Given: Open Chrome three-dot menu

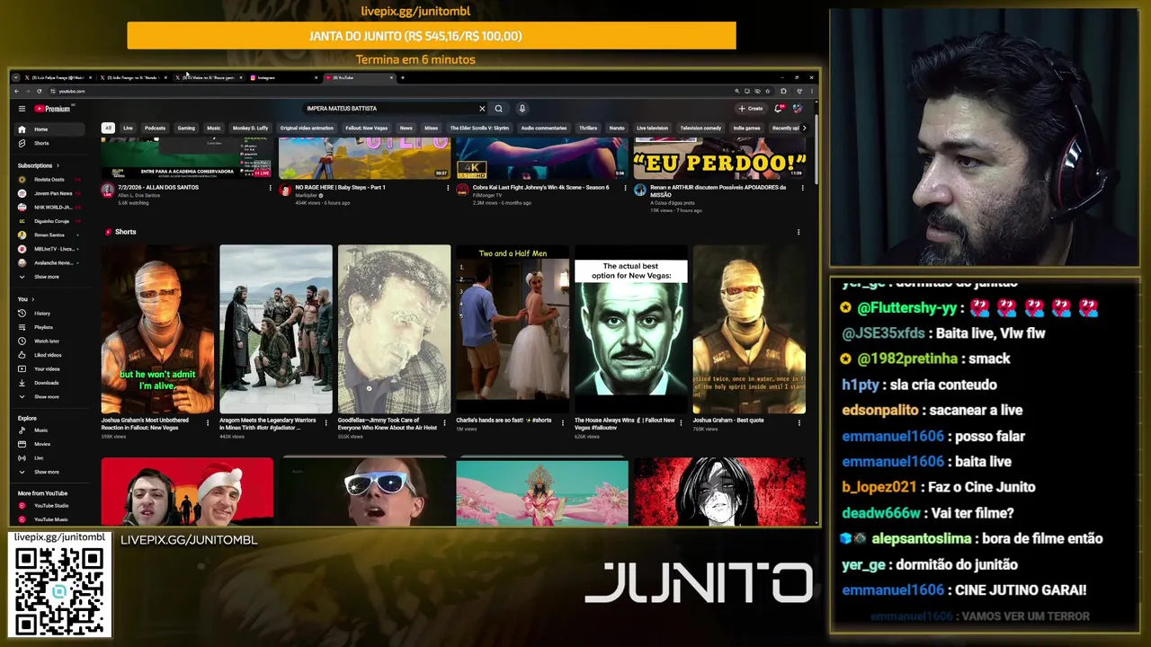Looking at the screenshot, I should [812, 91].
